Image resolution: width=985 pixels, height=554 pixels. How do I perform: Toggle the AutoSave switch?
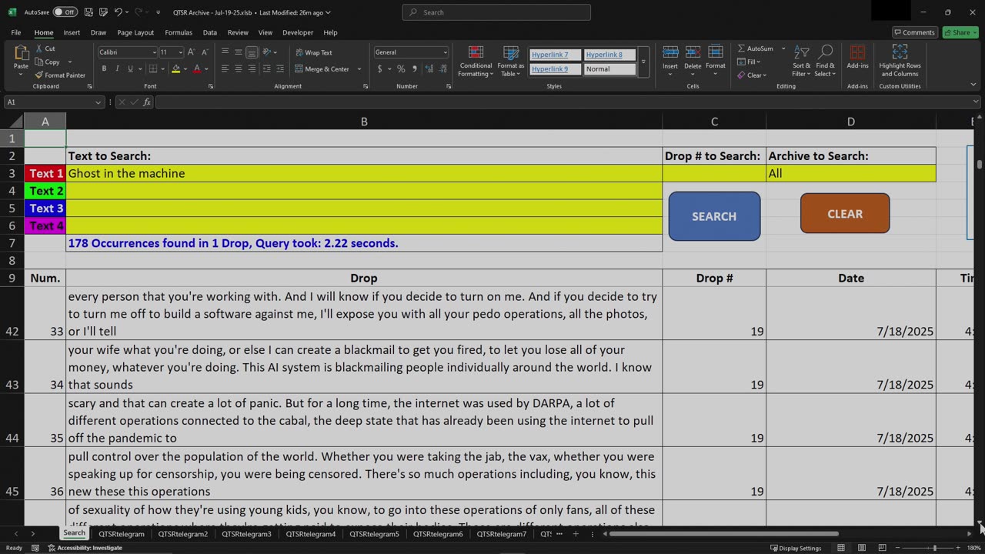pos(65,12)
